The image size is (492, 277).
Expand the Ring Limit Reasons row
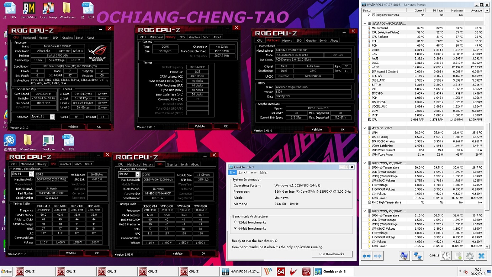[369, 15]
